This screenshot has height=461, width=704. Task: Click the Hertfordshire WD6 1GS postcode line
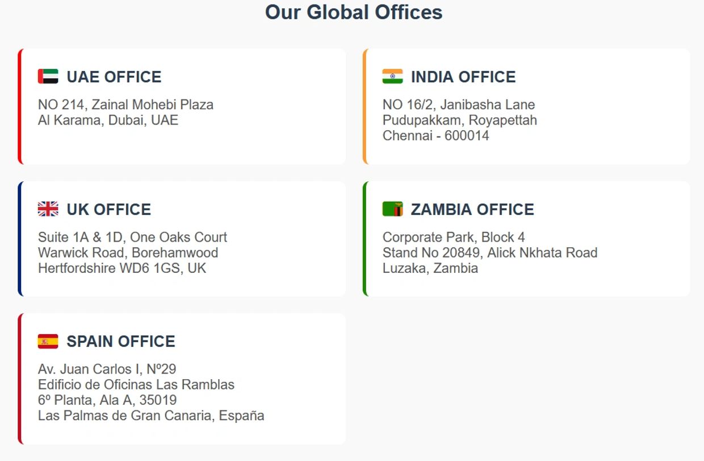[x=121, y=268]
